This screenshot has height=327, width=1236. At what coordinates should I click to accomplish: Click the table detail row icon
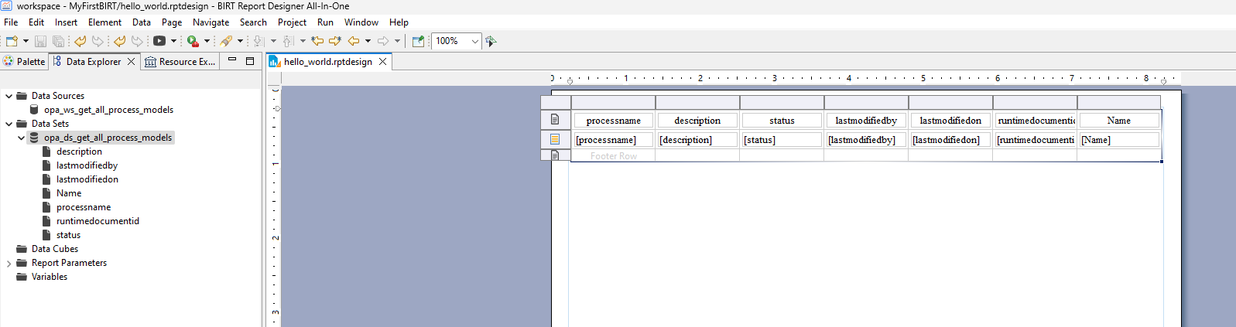coord(555,139)
